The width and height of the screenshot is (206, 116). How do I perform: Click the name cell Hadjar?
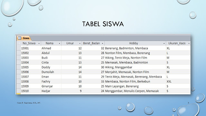pyautogui.click(x=51, y=91)
